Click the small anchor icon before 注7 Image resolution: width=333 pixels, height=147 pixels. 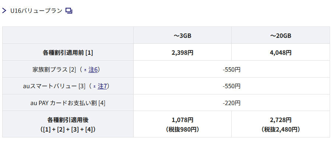click(x=95, y=86)
